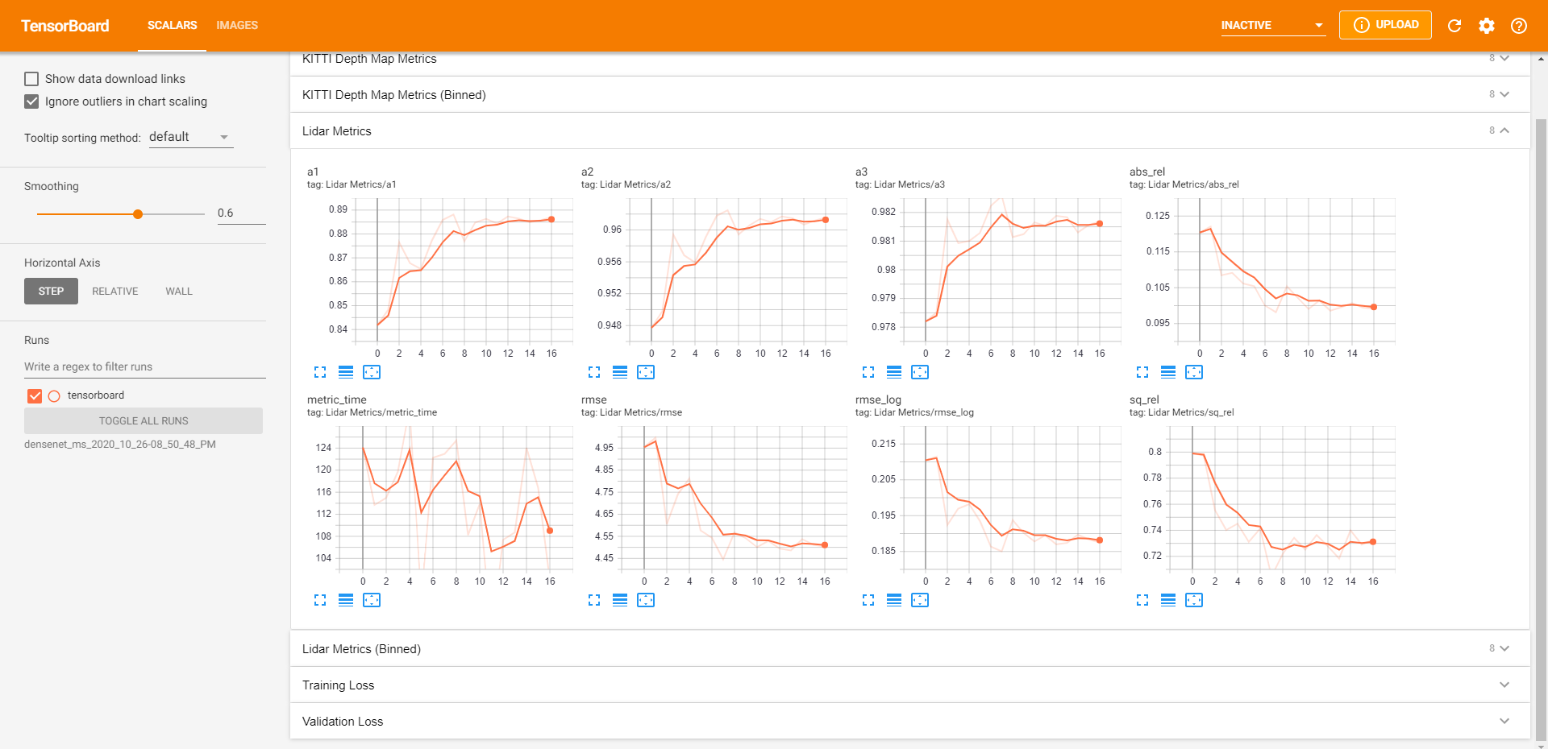This screenshot has height=749, width=1548.
Task: Edit the smoothing value field 0.6
Action: coord(241,213)
